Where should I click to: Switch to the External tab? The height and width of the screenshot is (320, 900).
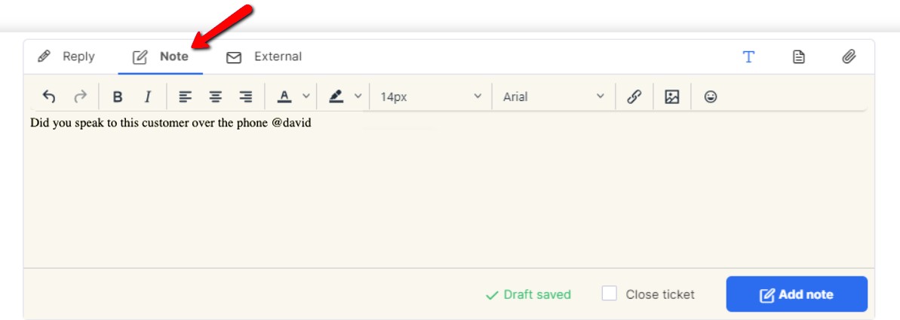click(263, 56)
